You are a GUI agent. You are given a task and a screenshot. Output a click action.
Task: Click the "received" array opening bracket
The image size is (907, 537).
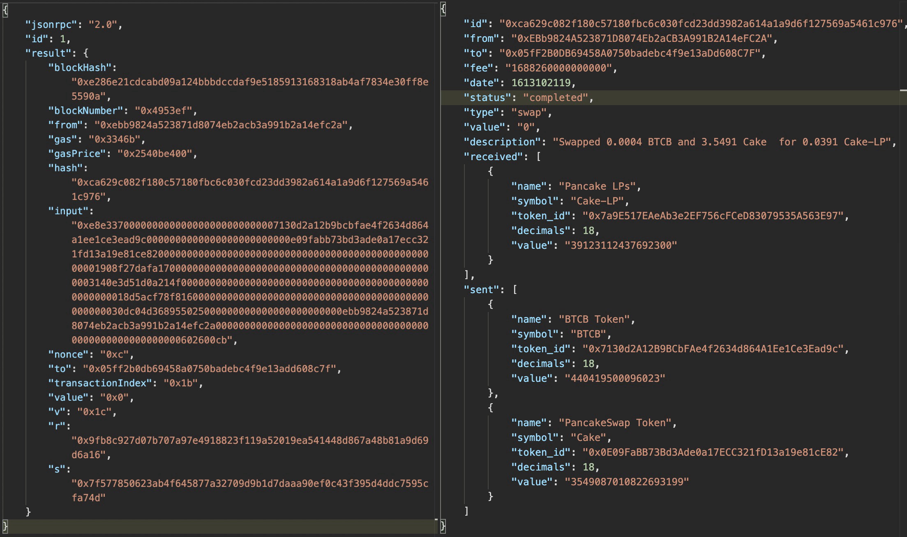[538, 157]
